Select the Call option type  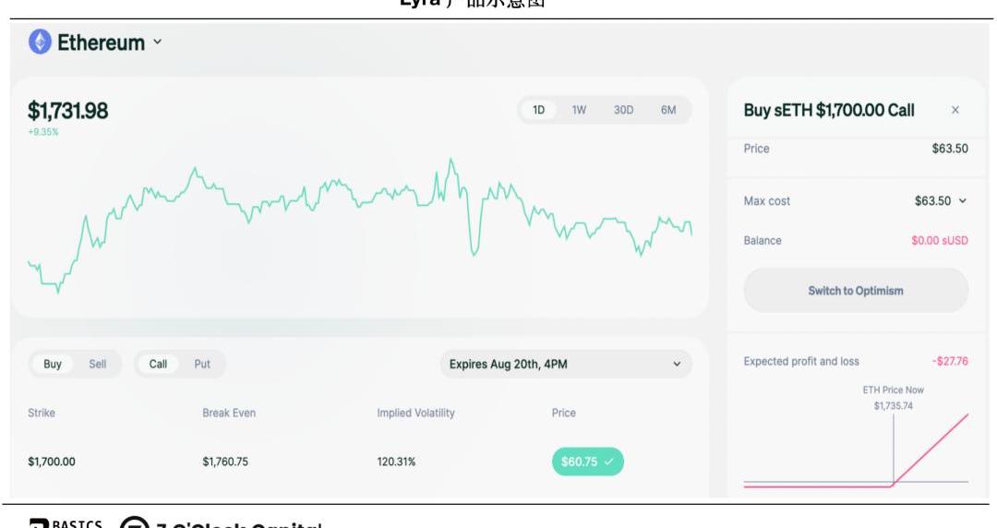[158, 364]
